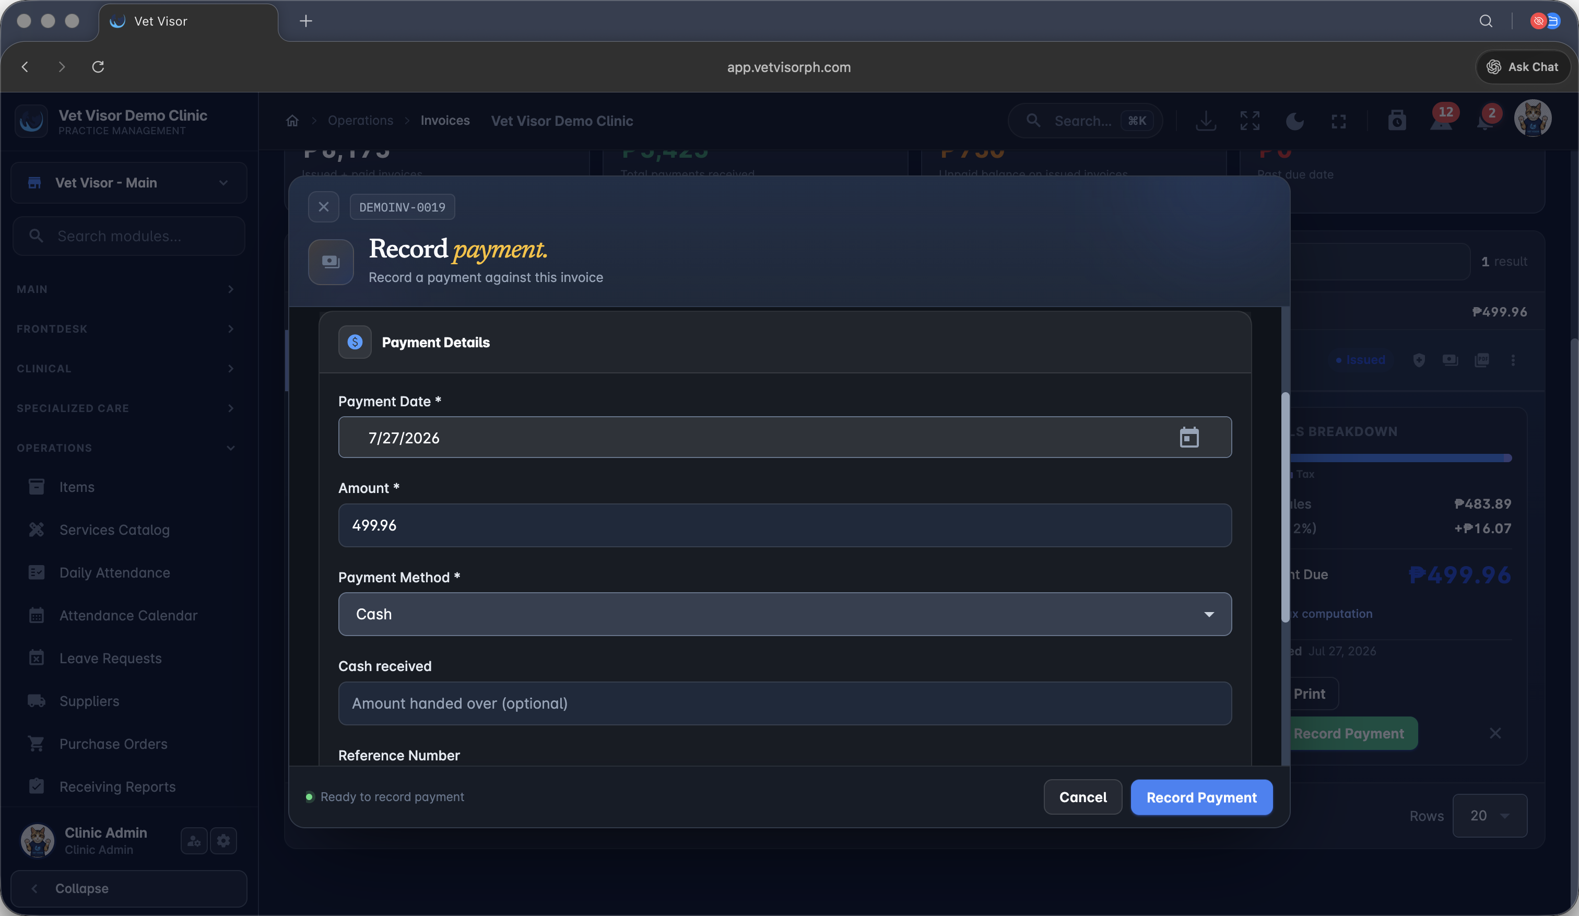Reload the browser page

(98, 66)
